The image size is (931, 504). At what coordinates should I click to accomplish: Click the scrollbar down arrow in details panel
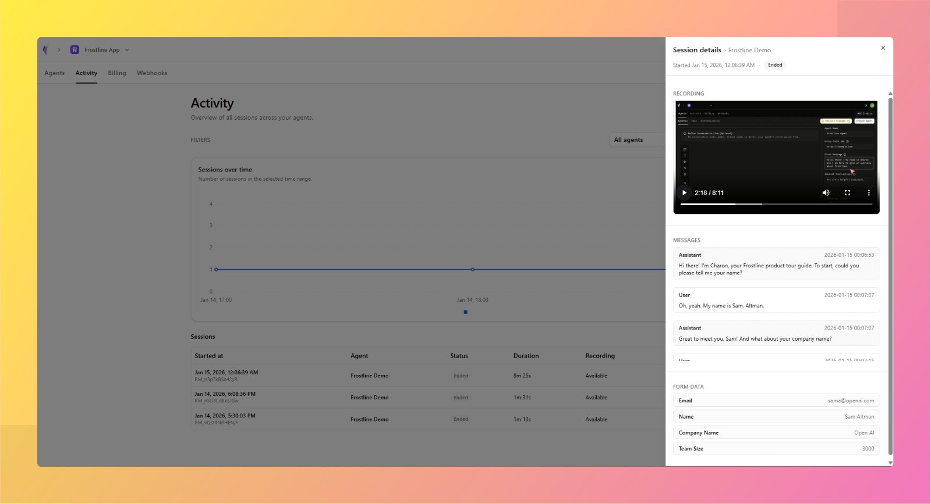pyautogui.click(x=890, y=463)
